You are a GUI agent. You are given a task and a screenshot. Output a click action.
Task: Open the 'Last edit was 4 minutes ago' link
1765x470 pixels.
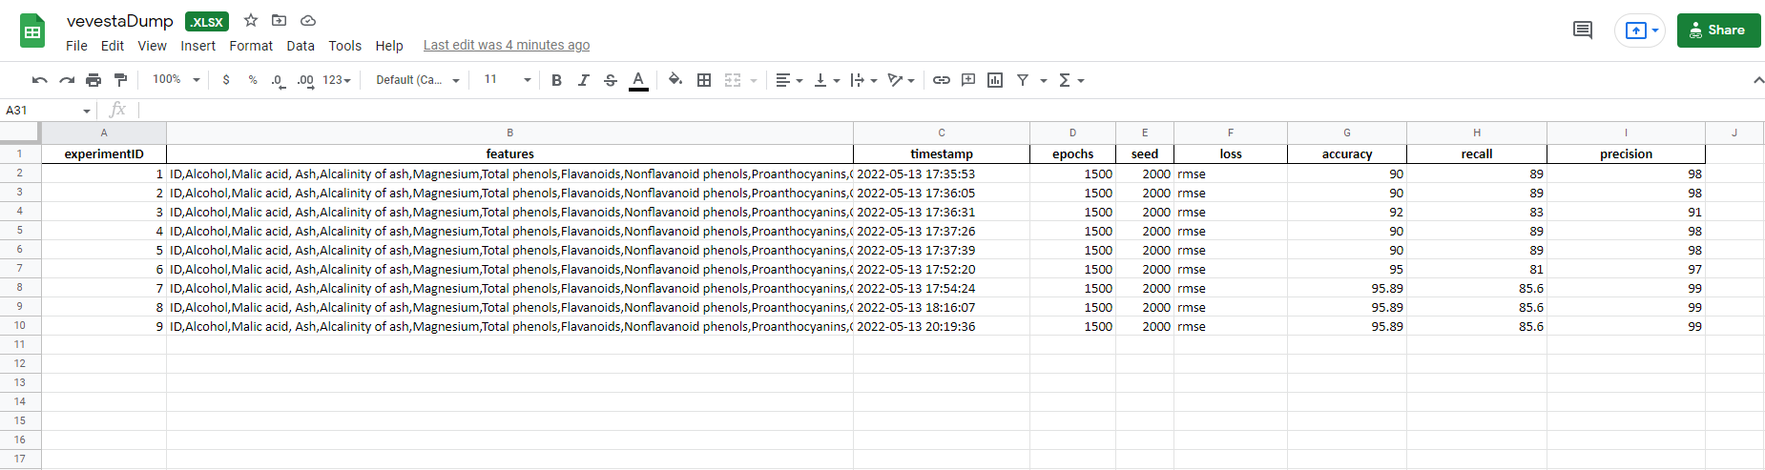point(507,45)
